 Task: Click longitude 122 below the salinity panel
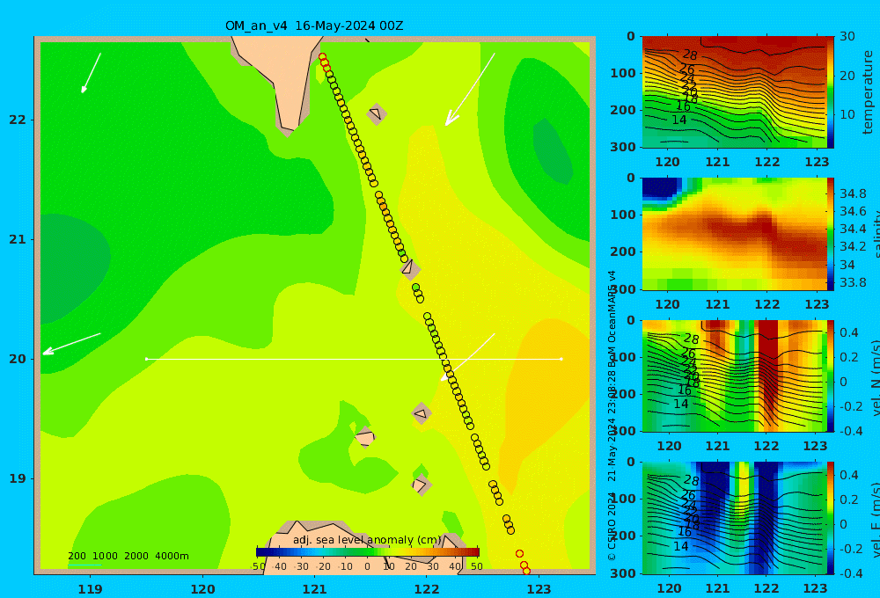767,304
